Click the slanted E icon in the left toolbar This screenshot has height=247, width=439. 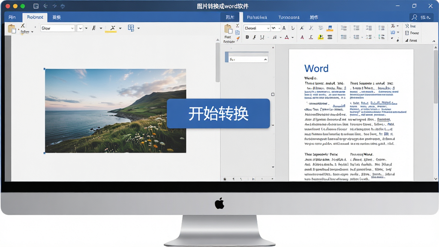(x=94, y=28)
